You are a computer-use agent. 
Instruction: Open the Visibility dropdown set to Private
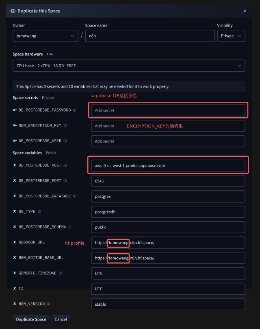pos(231,36)
